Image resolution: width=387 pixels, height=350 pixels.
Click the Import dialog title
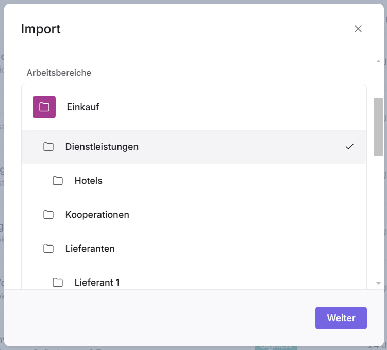coord(41,29)
